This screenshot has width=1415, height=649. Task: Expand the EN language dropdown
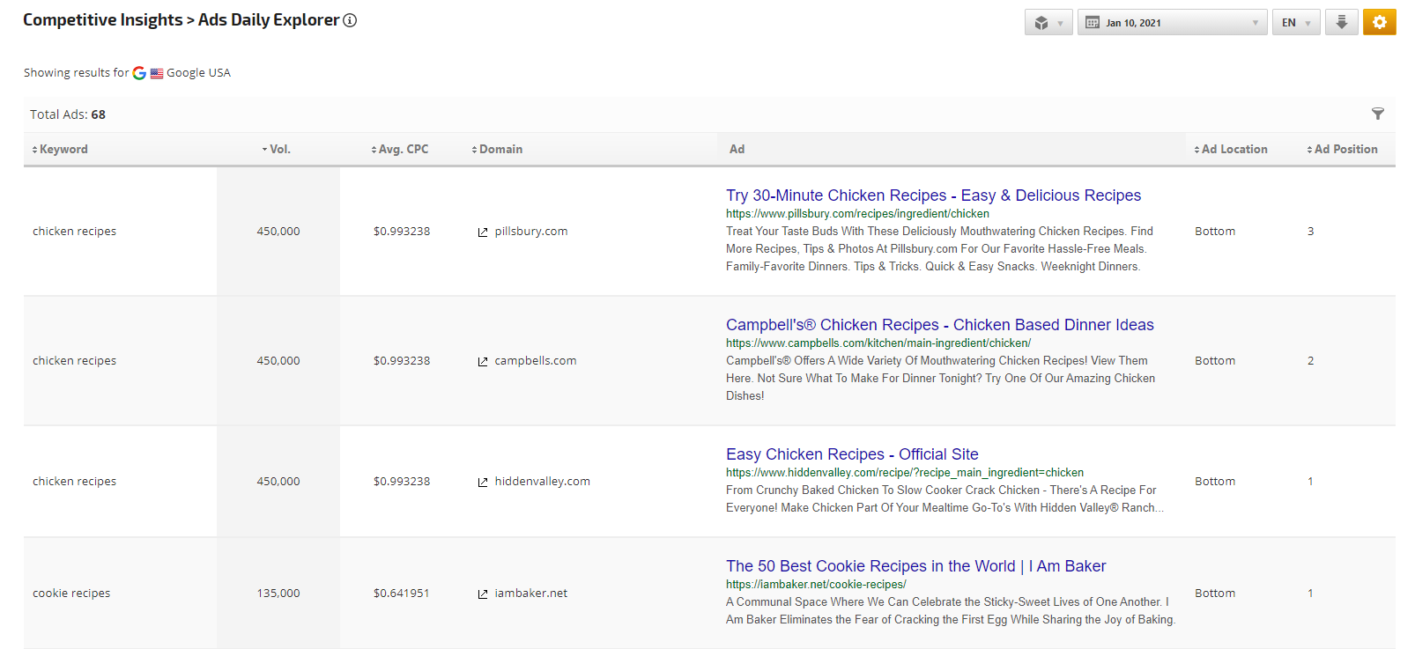[1295, 23]
